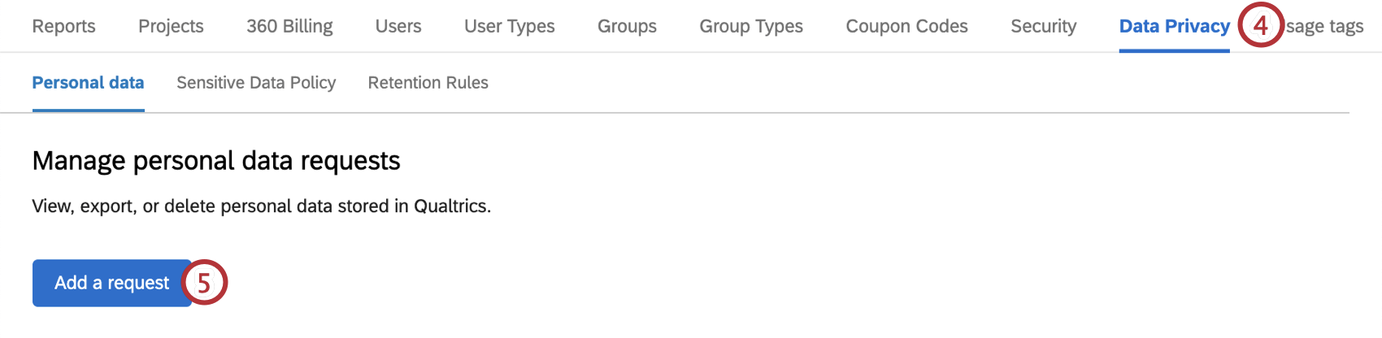Select the Personal data sub-tab
This screenshot has height=338, width=1382.
click(x=88, y=83)
